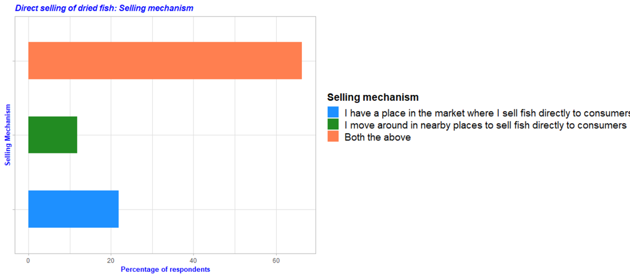Screen dimensions: 630x277
Task: Click the '0' x-axis tick label
Action: (x=28, y=260)
